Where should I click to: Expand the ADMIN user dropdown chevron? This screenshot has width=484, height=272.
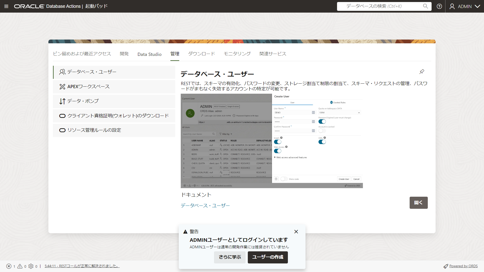(477, 6)
